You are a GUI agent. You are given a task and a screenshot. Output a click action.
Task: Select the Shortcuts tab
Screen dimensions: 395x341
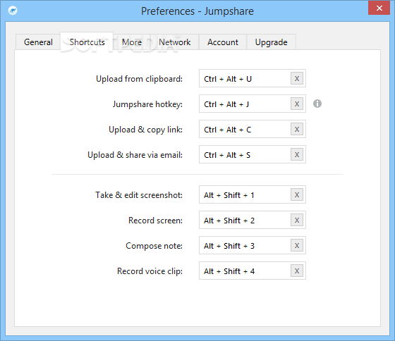[87, 42]
